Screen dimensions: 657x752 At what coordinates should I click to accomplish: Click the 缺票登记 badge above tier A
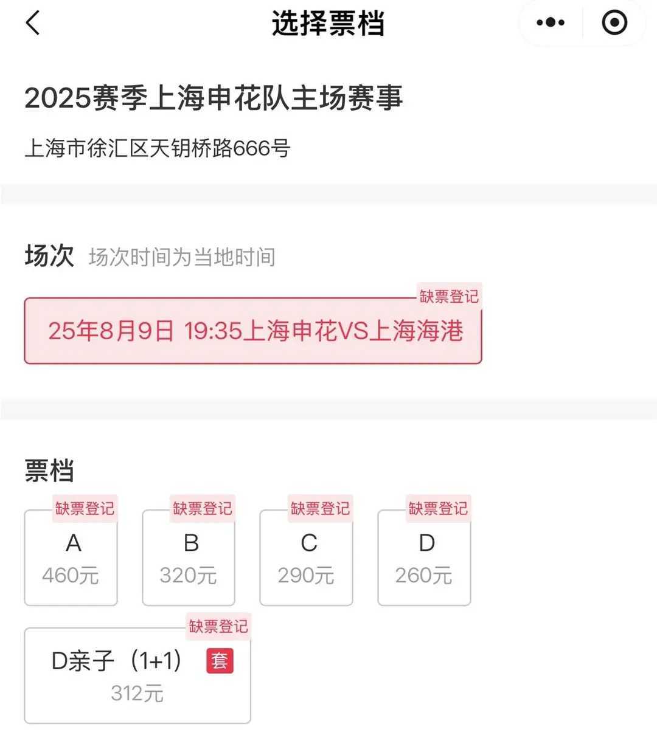point(85,509)
